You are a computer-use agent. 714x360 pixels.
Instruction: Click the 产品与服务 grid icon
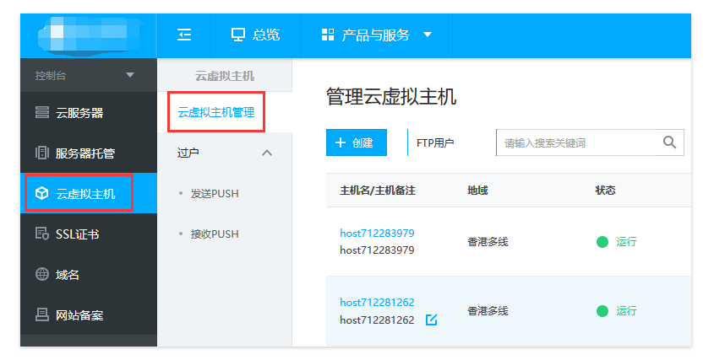point(328,35)
